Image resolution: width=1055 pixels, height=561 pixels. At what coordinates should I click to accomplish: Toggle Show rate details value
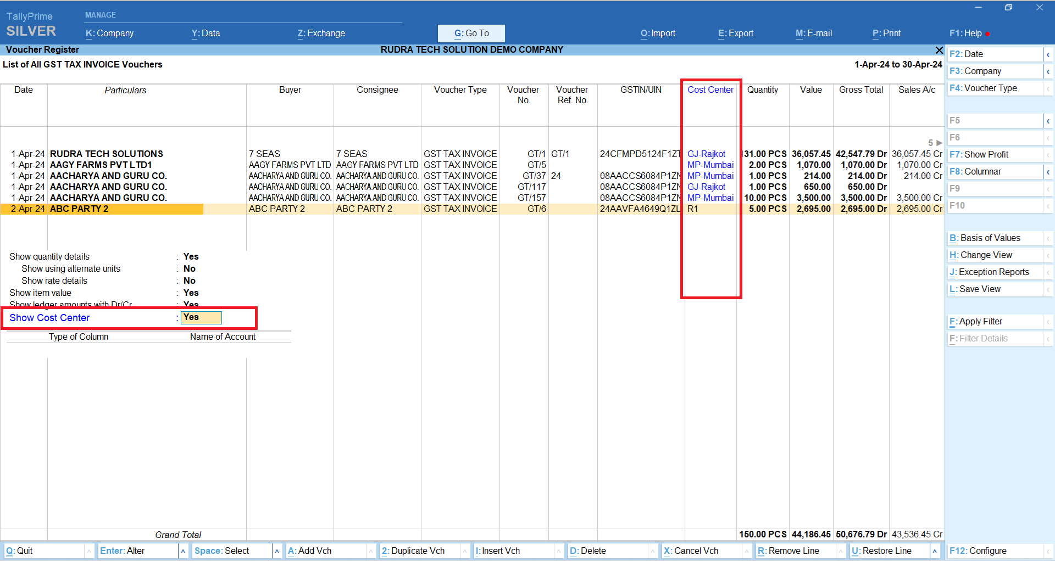point(189,280)
